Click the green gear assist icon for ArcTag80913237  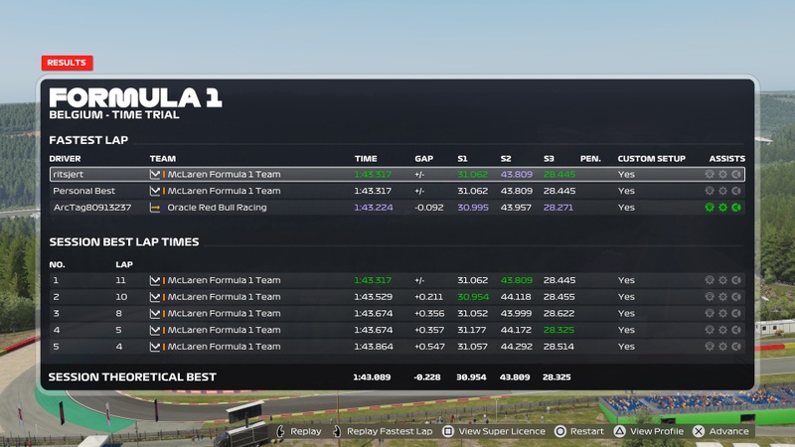722,208
